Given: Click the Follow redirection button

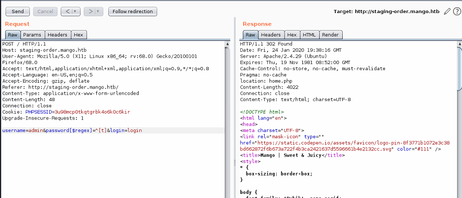Looking at the screenshot, I should [x=132, y=12].
